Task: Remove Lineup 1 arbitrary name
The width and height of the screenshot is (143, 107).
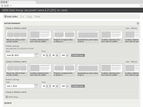Action: point(134,28)
